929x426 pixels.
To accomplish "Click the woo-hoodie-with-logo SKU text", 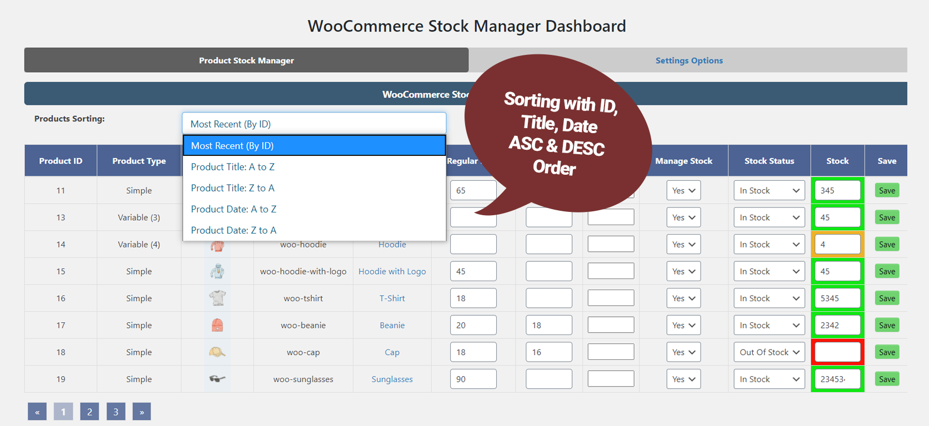I will [303, 271].
